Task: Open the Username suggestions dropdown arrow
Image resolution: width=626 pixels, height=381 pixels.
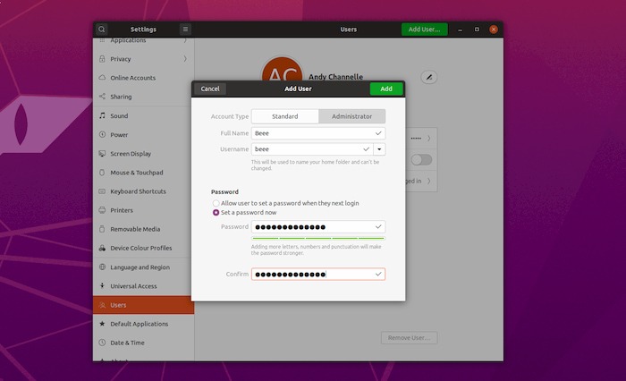Action: pyautogui.click(x=380, y=149)
